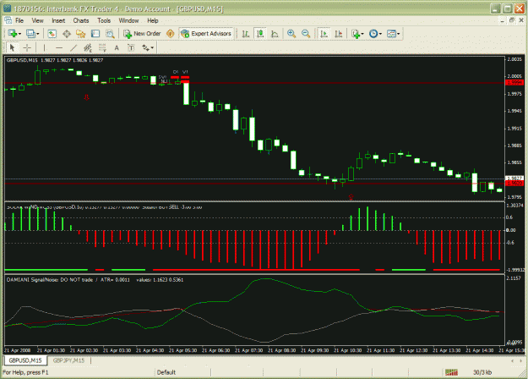Click the GBPUSD,M15 price header text
This screenshot has width=528, height=379.
coord(55,60)
